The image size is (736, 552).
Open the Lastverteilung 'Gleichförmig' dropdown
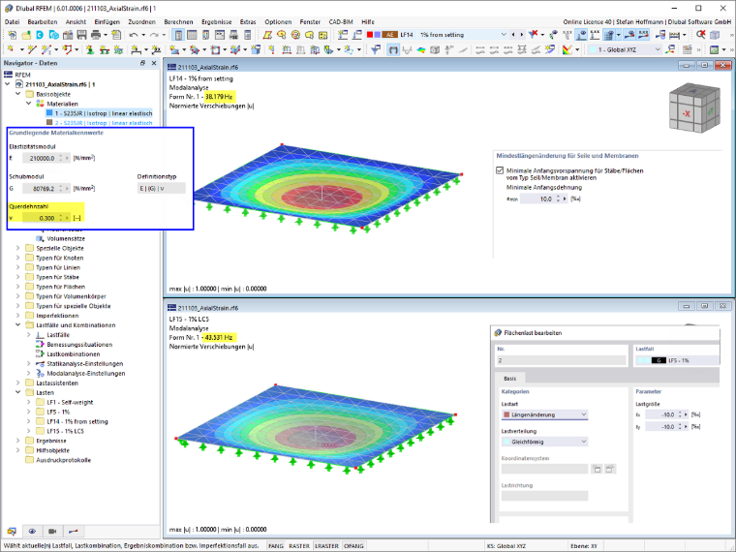point(544,442)
